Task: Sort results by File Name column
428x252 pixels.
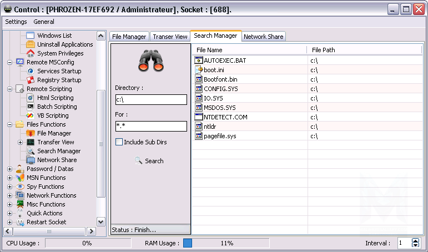Action: pyautogui.click(x=250, y=50)
